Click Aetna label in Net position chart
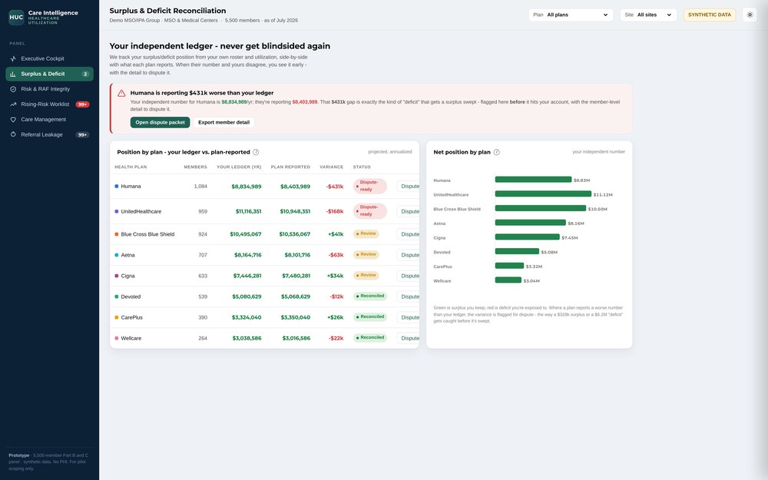This screenshot has width=768, height=480. pos(439,223)
